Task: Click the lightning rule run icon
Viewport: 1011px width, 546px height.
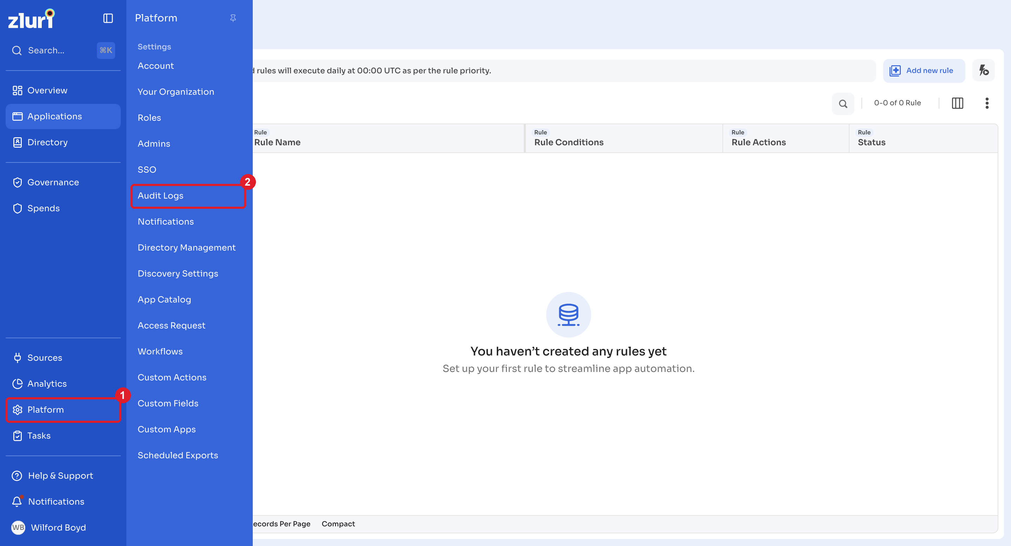Action: [983, 71]
